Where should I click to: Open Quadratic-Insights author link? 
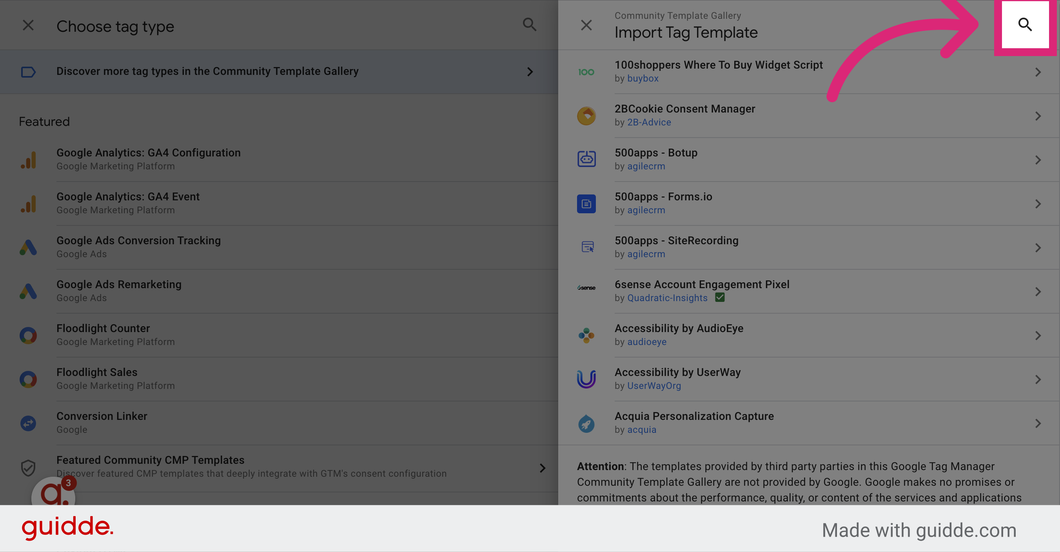[667, 298]
